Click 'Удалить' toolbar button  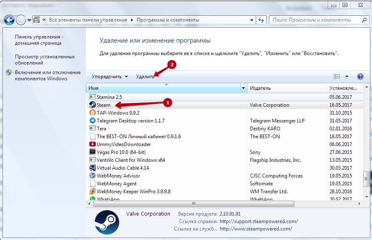point(145,77)
